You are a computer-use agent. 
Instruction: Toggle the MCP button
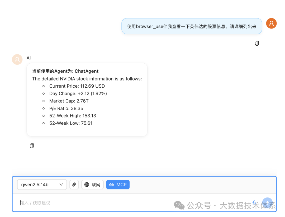[118, 185]
